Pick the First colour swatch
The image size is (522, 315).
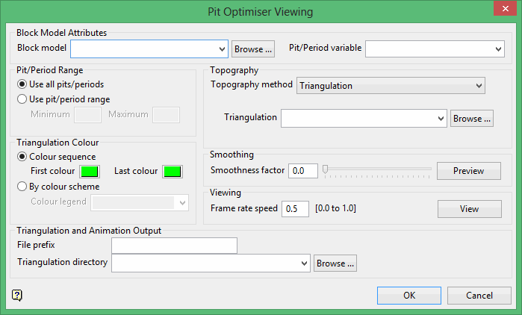[90, 172]
